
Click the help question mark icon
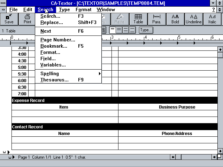pyautogui.click(x=214, y=9)
